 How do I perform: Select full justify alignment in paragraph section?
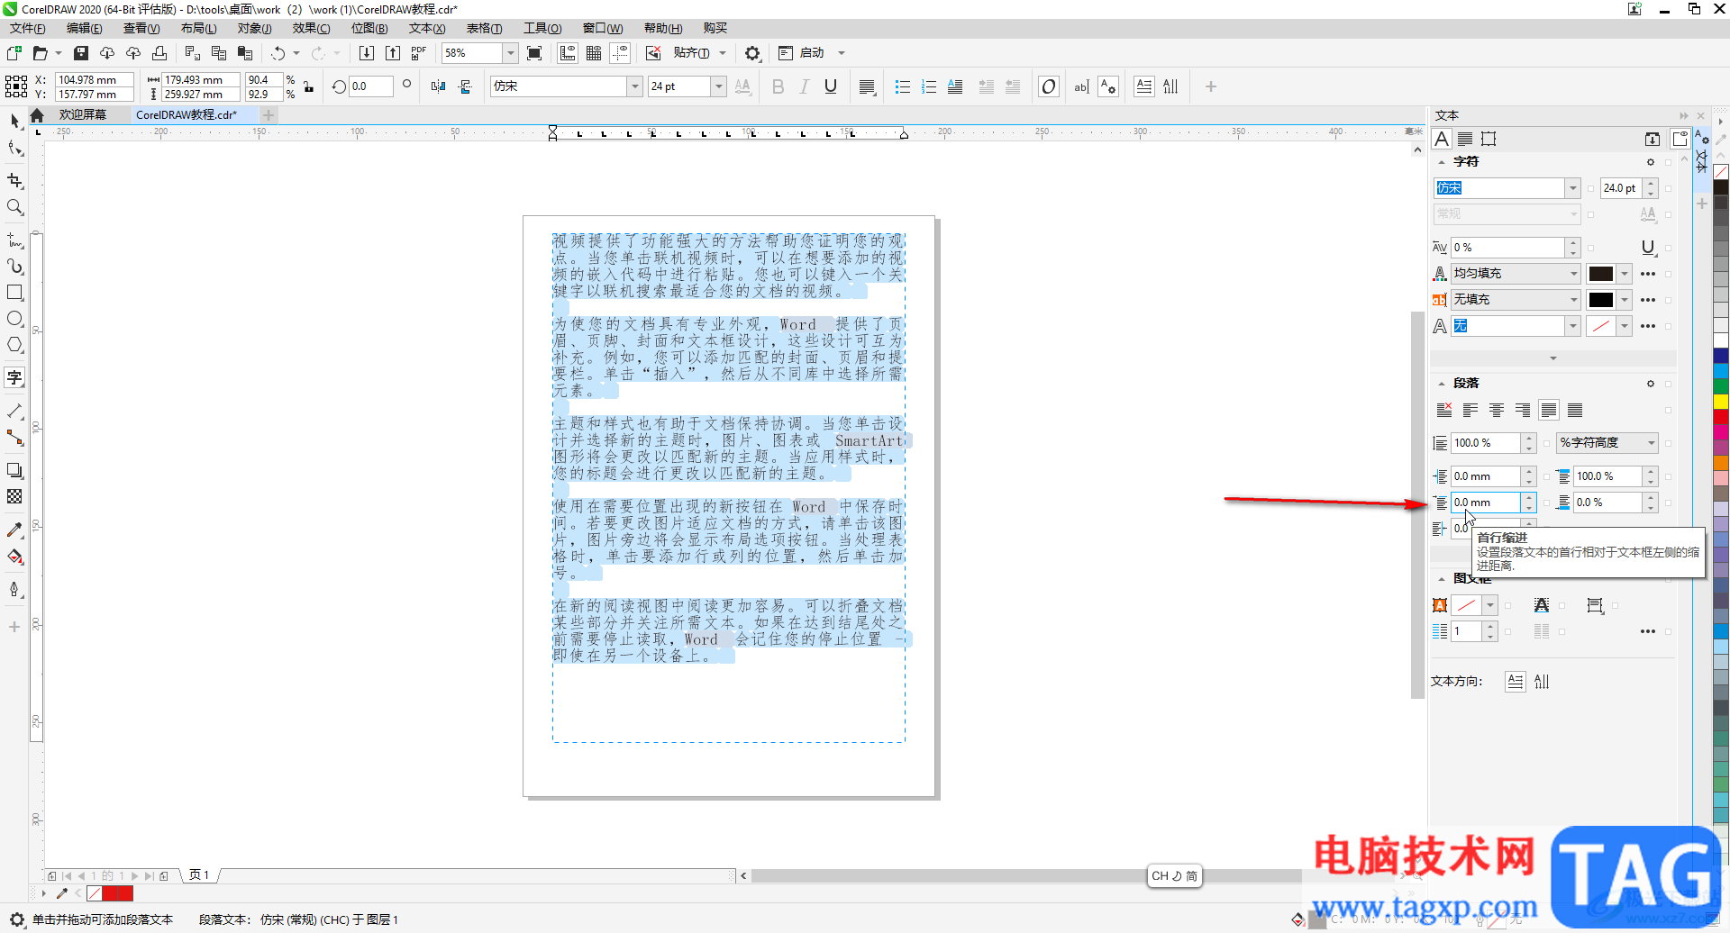point(1549,411)
